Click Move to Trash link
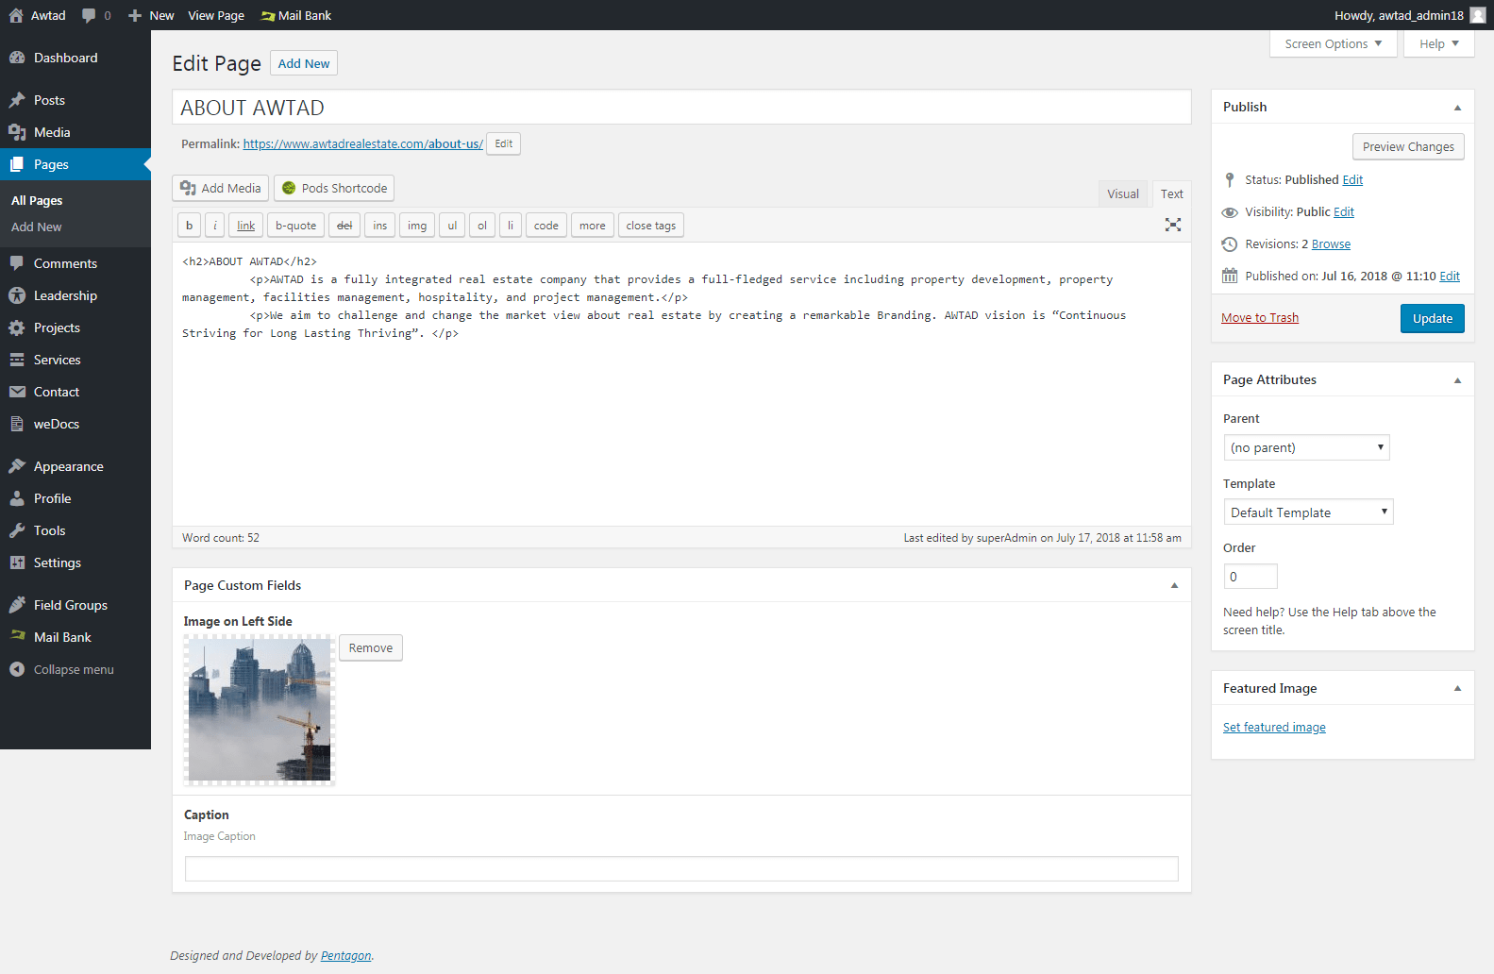This screenshot has width=1494, height=974. coord(1260,318)
